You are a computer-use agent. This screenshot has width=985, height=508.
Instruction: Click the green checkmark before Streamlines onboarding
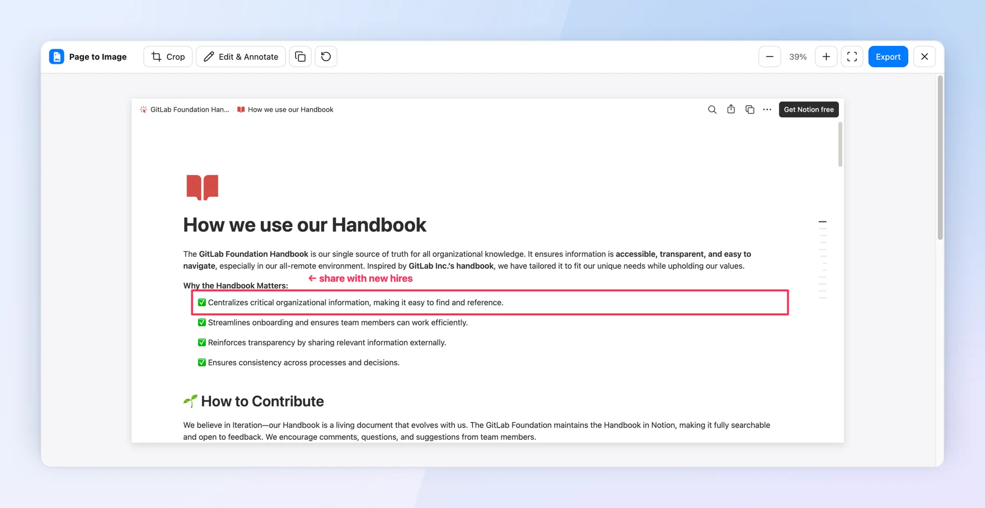(x=201, y=323)
